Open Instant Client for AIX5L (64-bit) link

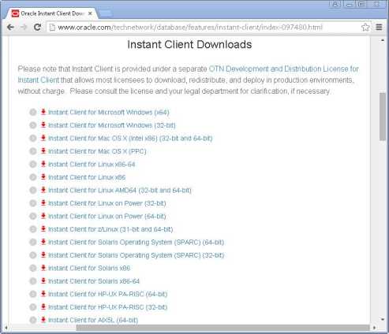pyautogui.click(x=93, y=320)
